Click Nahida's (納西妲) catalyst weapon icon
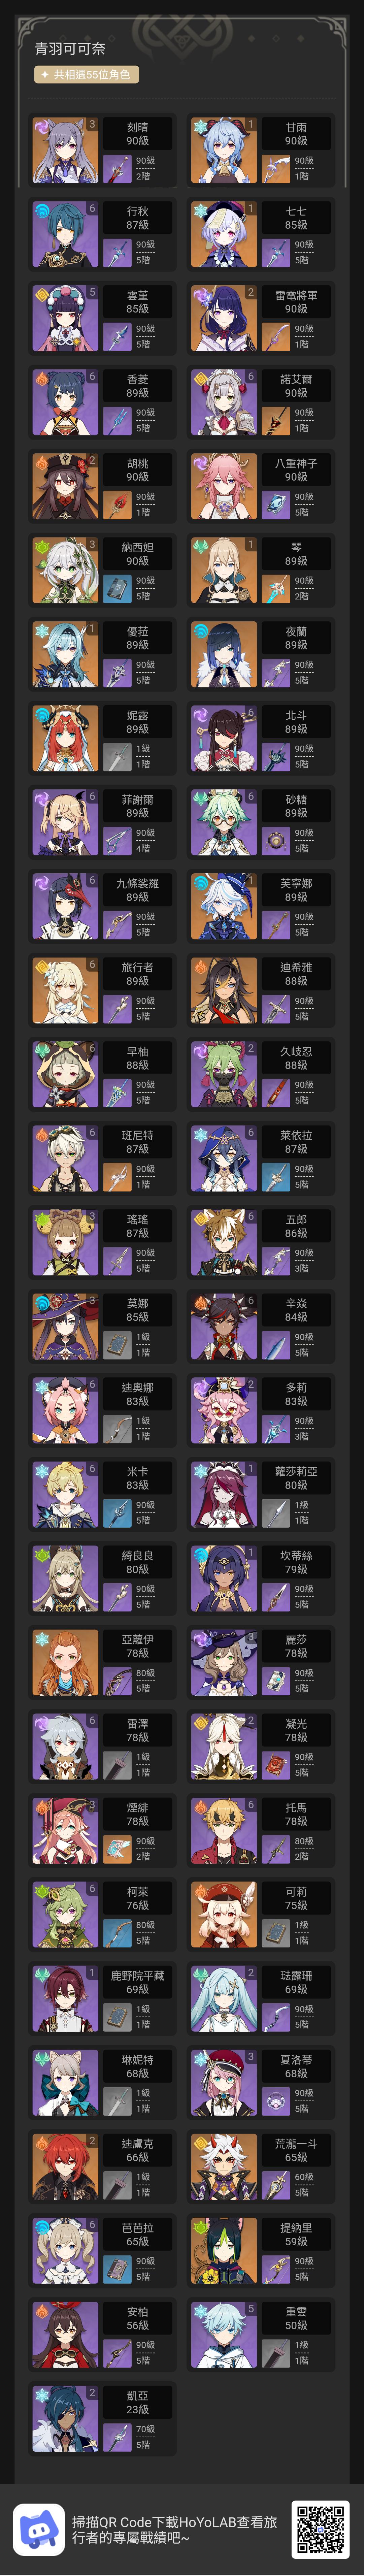 click(x=117, y=589)
